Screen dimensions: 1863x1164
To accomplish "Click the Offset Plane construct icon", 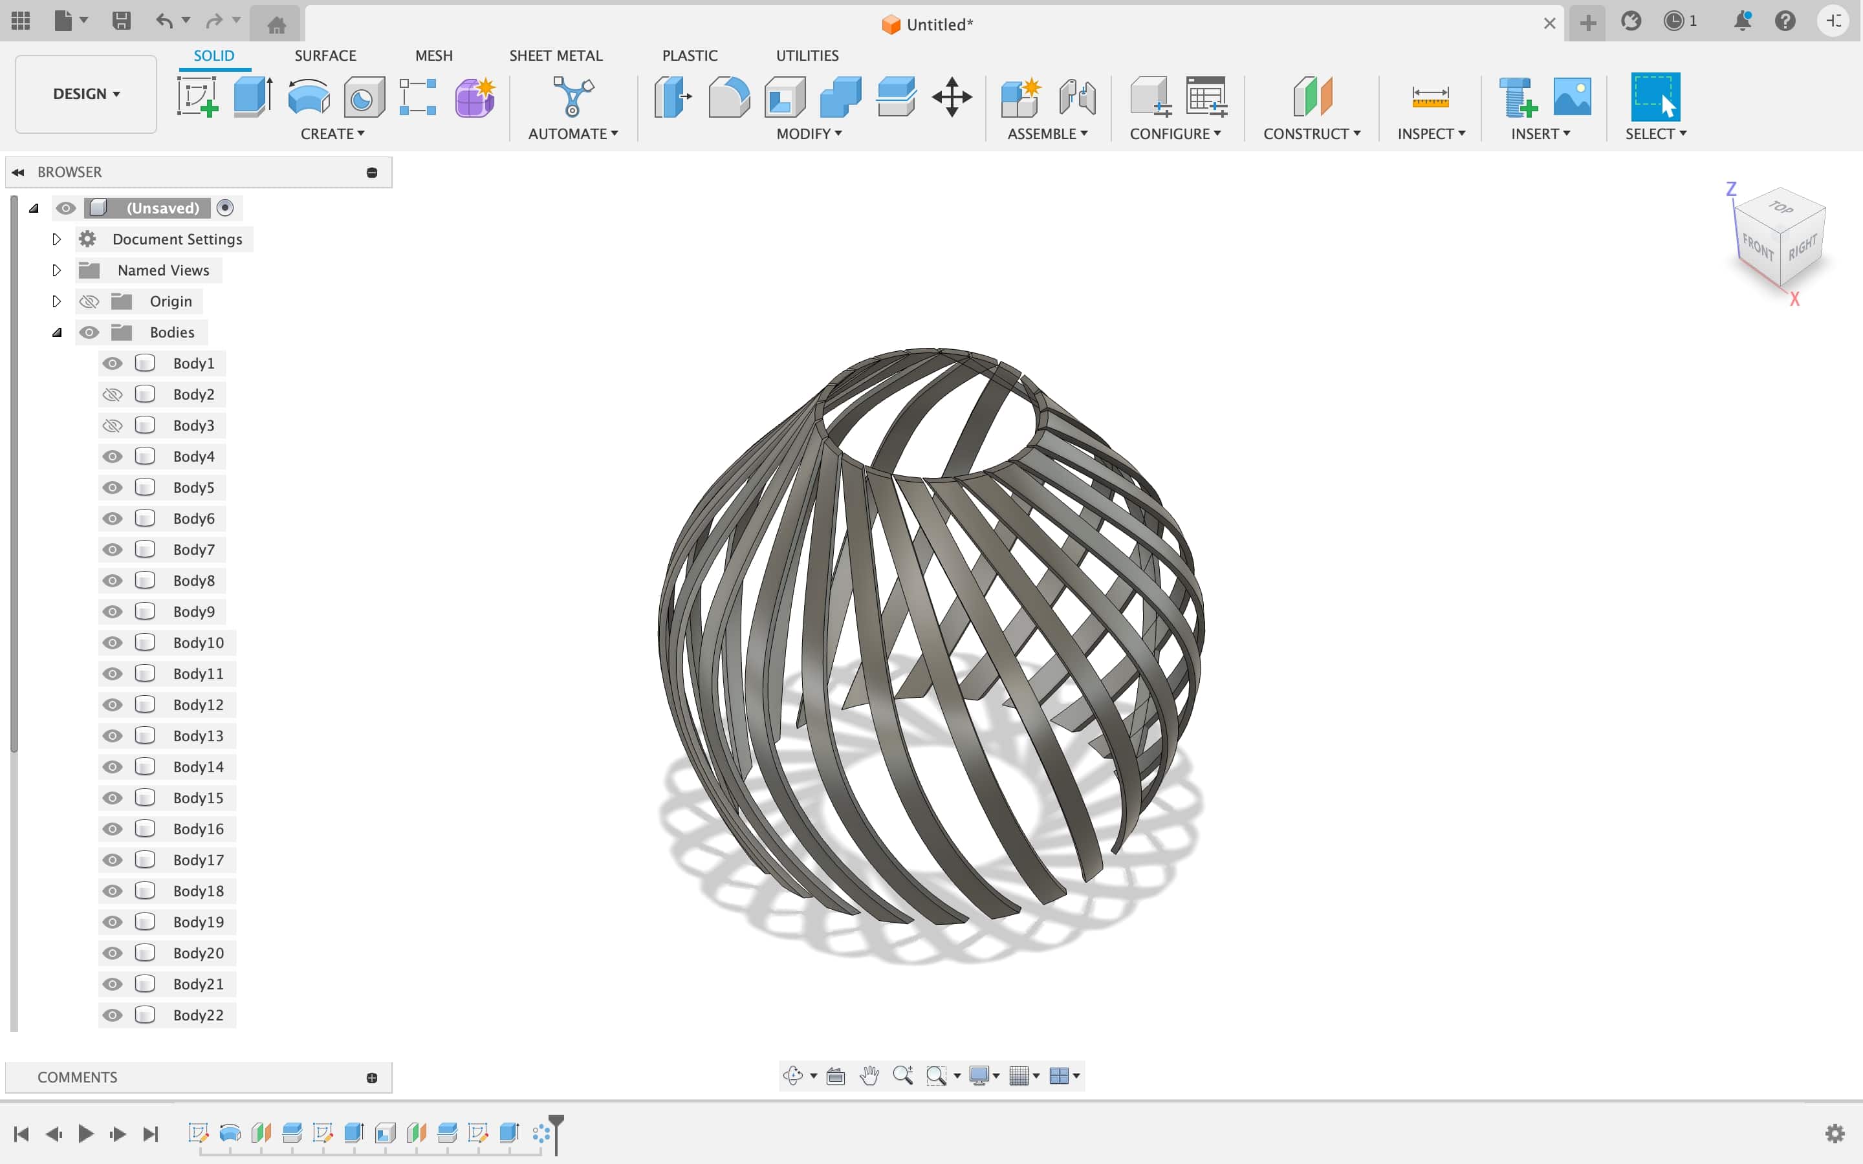I will pyautogui.click(x=1313, y=97).
